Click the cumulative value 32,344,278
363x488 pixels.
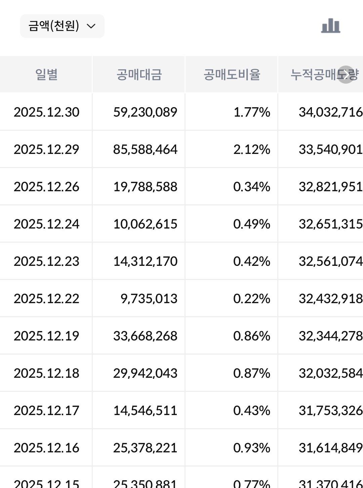click(x=331, y=336)
